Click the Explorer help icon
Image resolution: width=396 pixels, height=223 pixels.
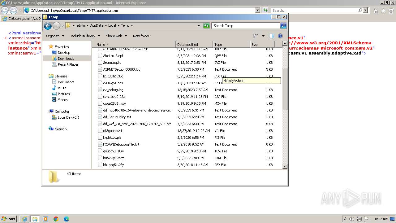pyautogui.click(x=280, y=36)
